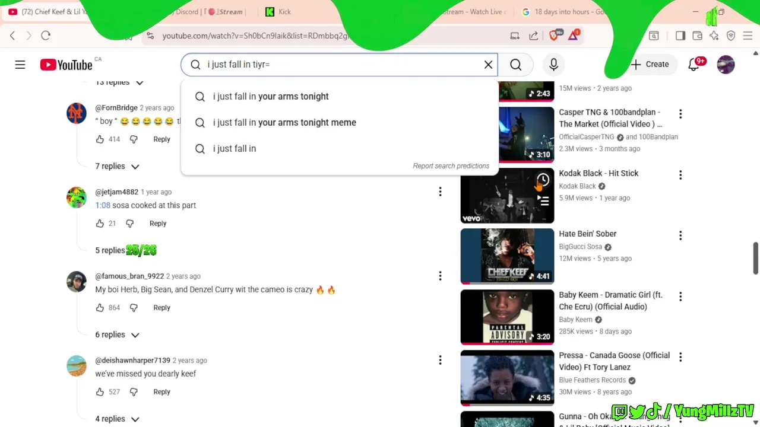Open the Blue Feathers Records channel link
The width and height of the screenshot is (760, 427).
pos(592,380)
